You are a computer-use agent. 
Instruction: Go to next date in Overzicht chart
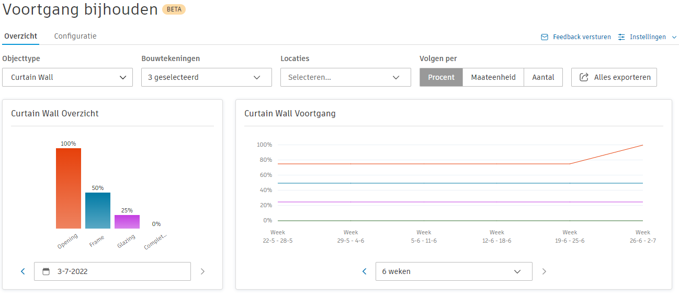pyautogui.click(x=203, y=271)
